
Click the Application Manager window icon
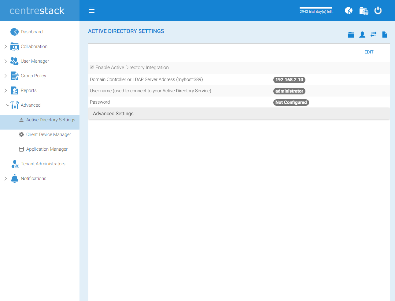coord(21,149)
